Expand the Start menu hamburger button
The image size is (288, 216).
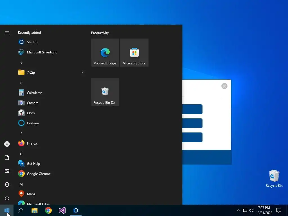(7, 33)
